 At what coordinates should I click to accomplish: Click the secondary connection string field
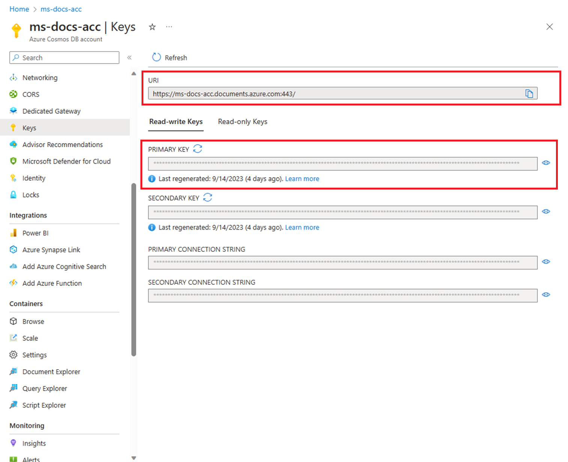coord(342,295)
